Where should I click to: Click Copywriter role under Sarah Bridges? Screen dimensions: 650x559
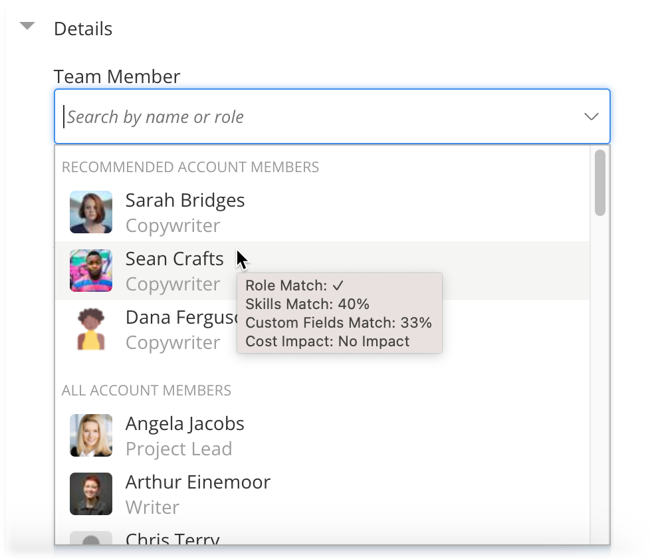(173, 225)
